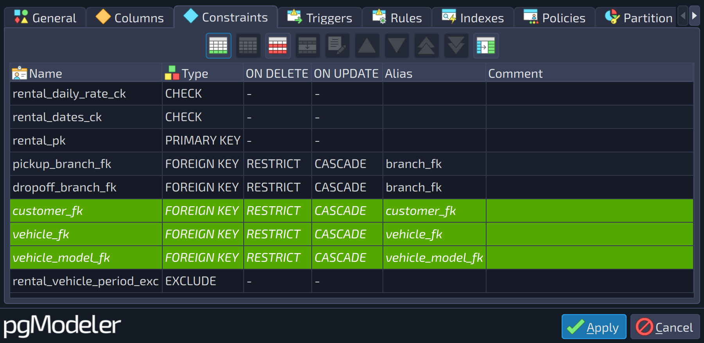Click the grid icon with a down arrow
Screen dimensions: 704x343
[307, 46]
